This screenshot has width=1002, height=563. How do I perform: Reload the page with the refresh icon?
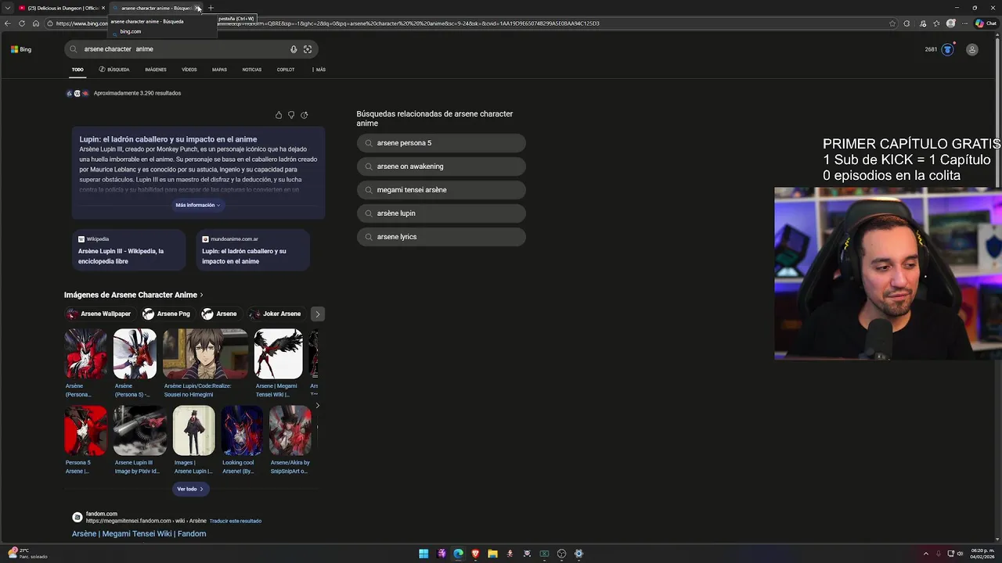22,23
